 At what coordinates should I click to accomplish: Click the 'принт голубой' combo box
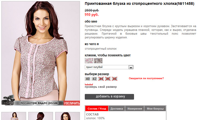pyautogui.click(x=109, y=67)
